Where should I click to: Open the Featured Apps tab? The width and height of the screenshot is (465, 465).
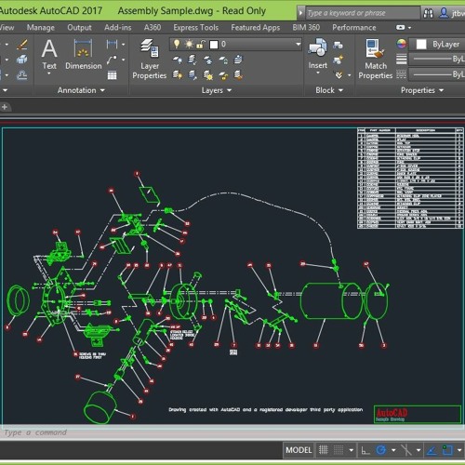click(255, 28)
